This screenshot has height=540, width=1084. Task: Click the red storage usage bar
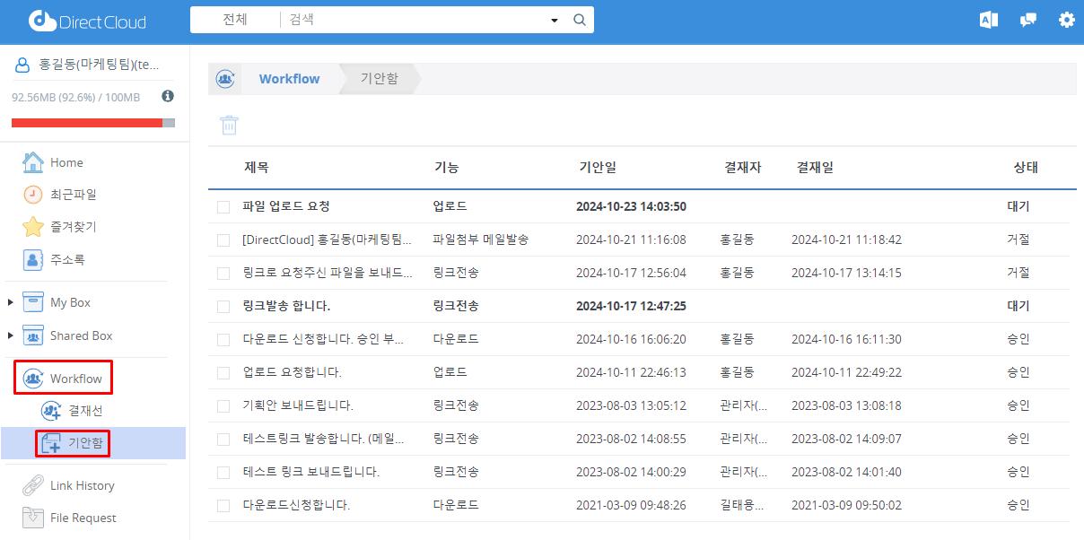tap(87, 123)
